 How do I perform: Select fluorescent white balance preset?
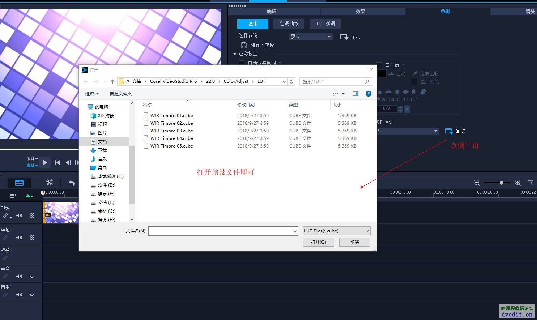point(388,92)
